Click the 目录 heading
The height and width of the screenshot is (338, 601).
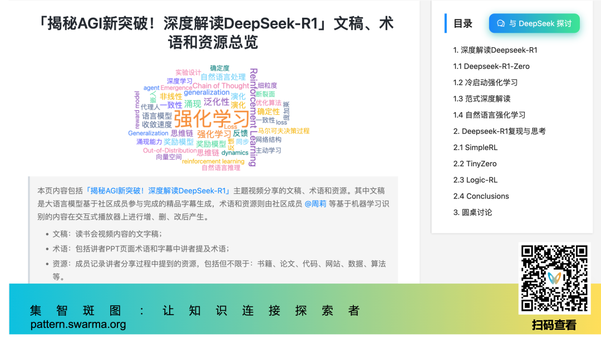pyautogui.click(x=462, y=24)
